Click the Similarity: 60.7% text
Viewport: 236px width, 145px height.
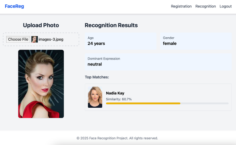coord(119,99)
